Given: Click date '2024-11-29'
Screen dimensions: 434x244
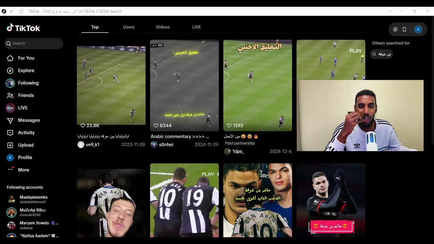Looking at the screenshot, I should 206,145.
